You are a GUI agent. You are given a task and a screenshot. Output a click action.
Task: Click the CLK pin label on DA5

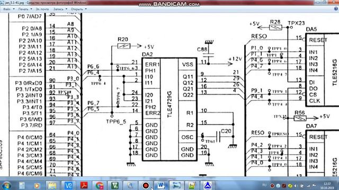click(x=315, y=101)
